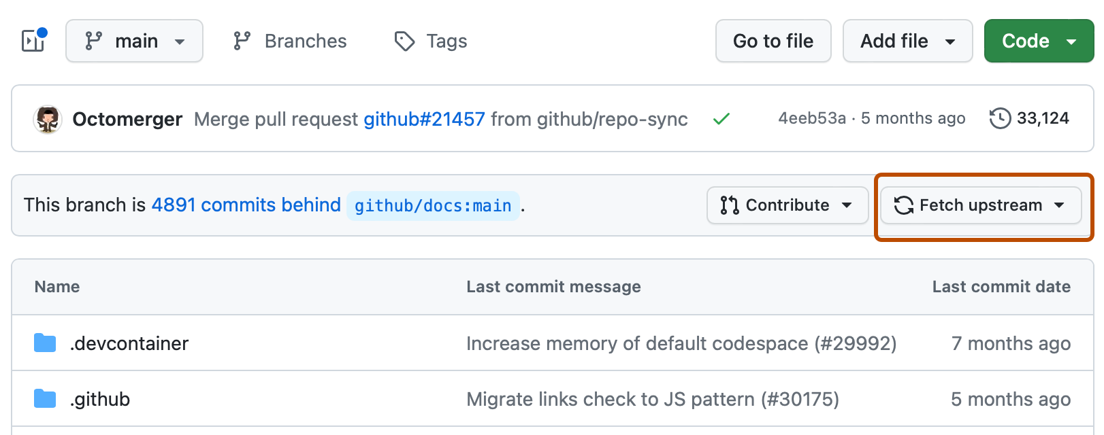Open the main branch selector dropdown
This screenshot has width=1104, height=435.
click(x=134, y=41)
